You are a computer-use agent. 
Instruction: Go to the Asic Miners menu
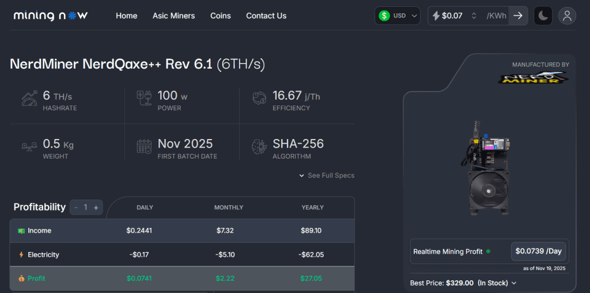point(173,16)
